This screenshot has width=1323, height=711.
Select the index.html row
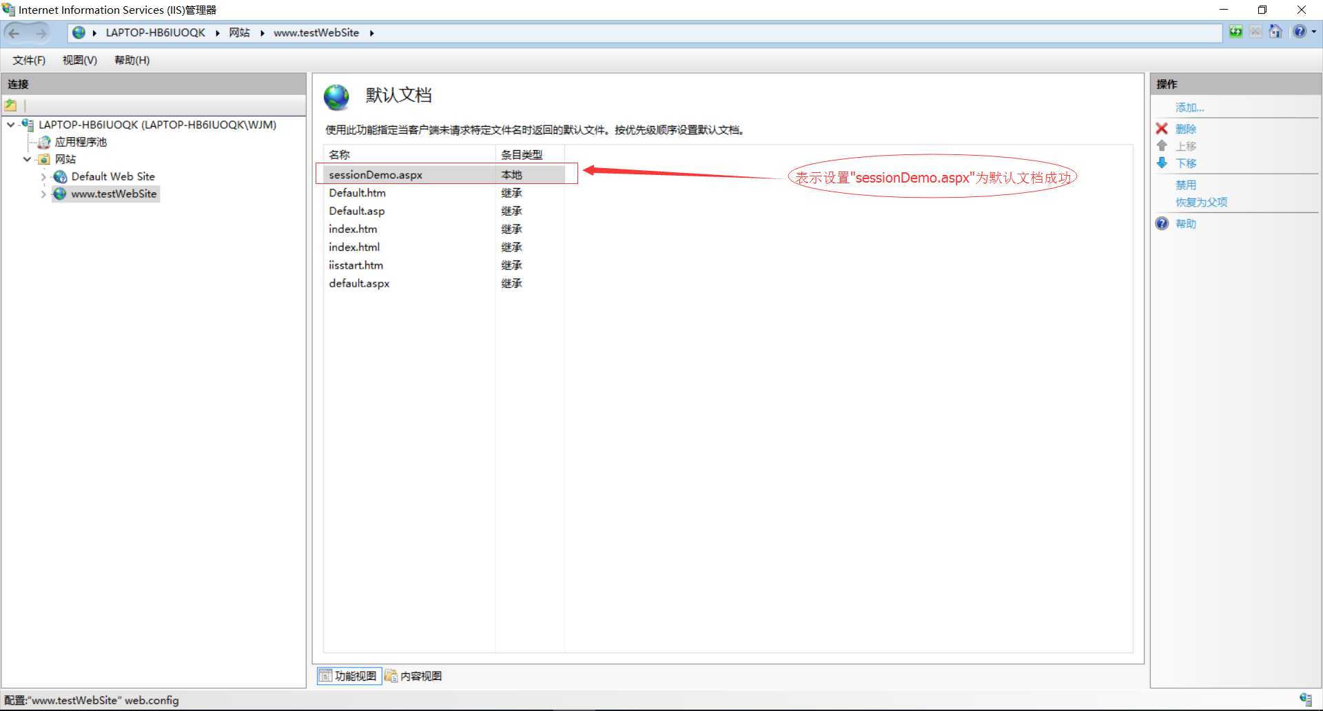pos(444,247)
